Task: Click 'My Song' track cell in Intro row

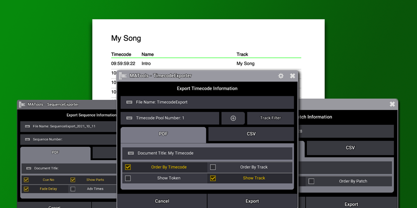Action: pos(246,64)
